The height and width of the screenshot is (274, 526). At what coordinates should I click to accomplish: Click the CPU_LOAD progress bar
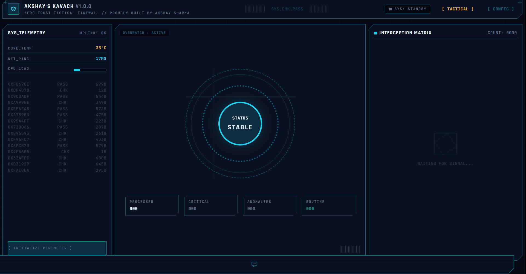pos(90,70)
